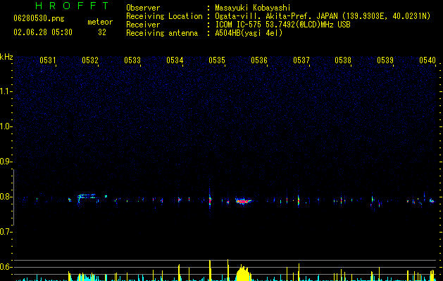
Task: Click the meteor count label
Action: 100,22
